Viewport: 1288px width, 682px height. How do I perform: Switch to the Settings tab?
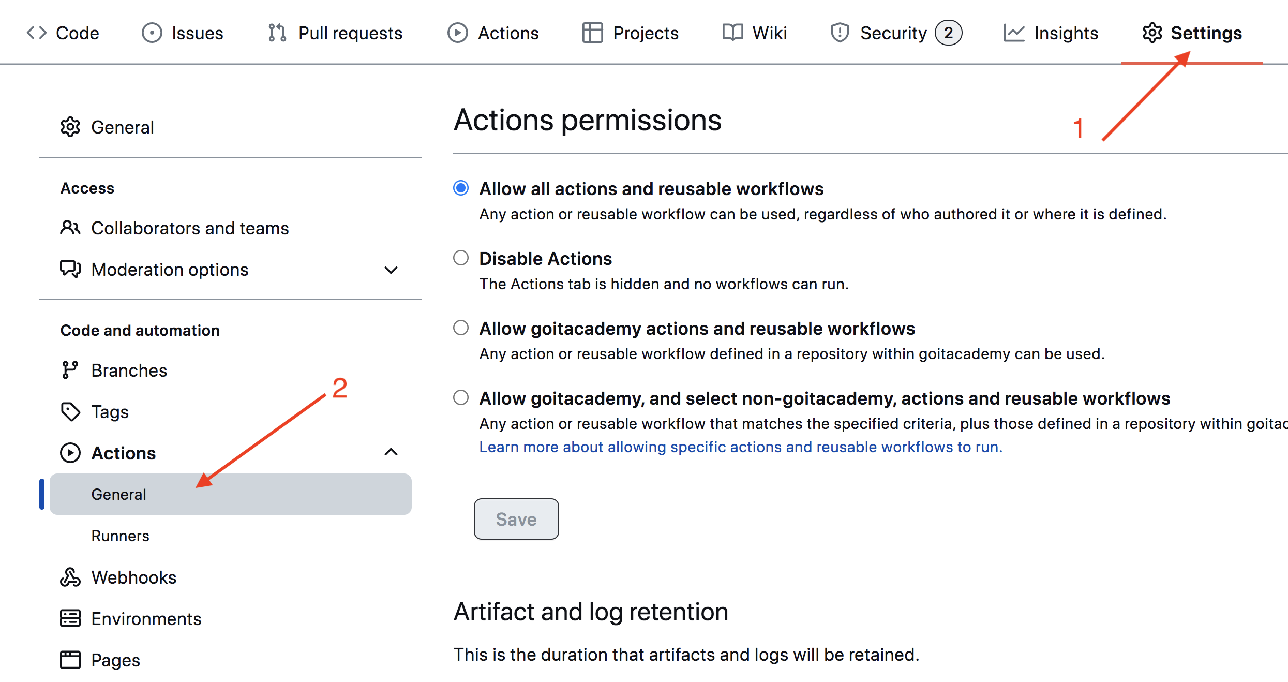[1206, 32]
